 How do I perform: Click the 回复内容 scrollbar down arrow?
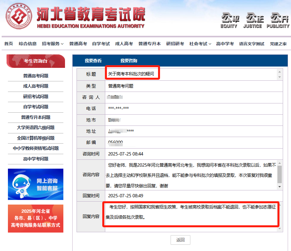(x=279, y=229)
